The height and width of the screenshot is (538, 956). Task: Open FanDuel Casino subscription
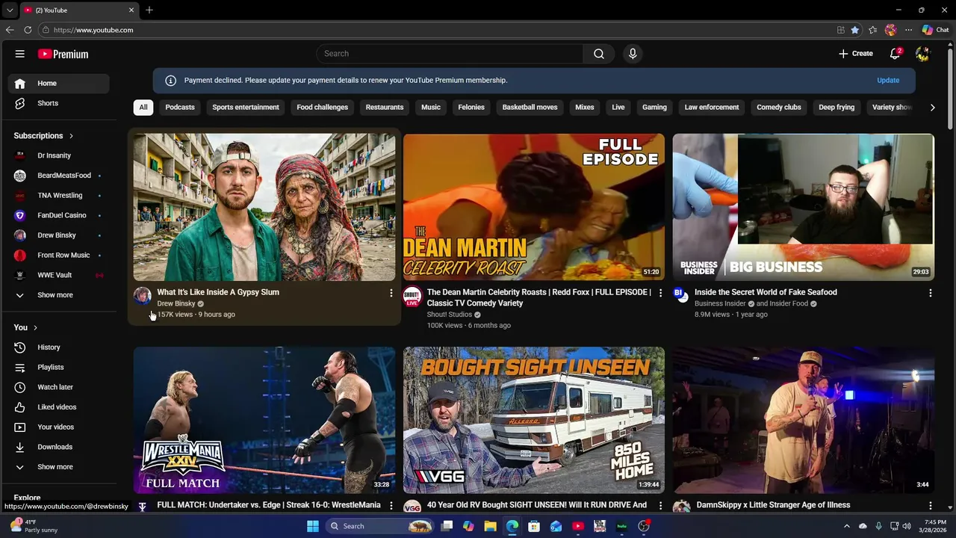[x=58, y=215]
